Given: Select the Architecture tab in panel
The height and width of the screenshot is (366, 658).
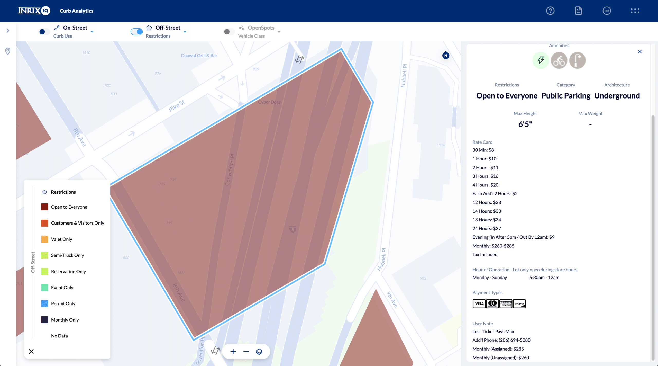Looking at the screenshot, I should (617, 85).
